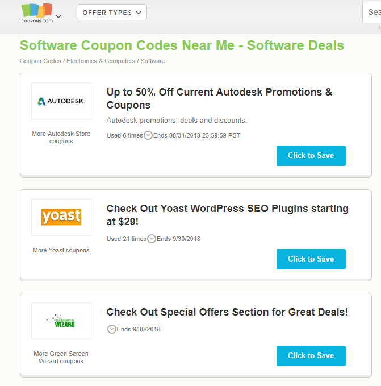Click to Save the Green Screen Wizard offer
The height and width of the screenshot is (386, 381).
coord(311,356)
